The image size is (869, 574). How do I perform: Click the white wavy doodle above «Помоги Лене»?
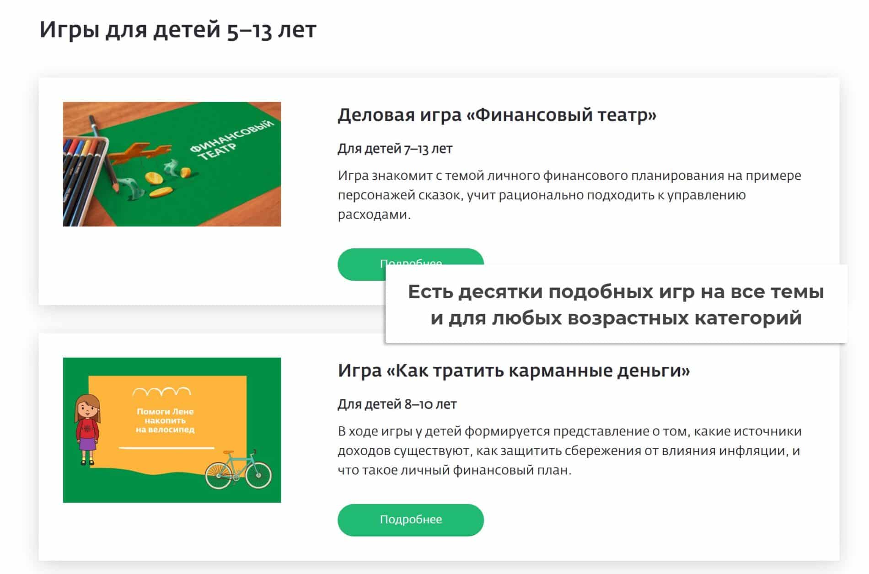tap(161, 392)
